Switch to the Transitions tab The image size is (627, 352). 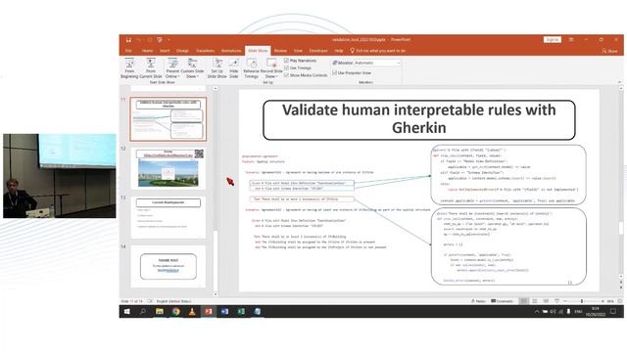click(x=205, y=51)
